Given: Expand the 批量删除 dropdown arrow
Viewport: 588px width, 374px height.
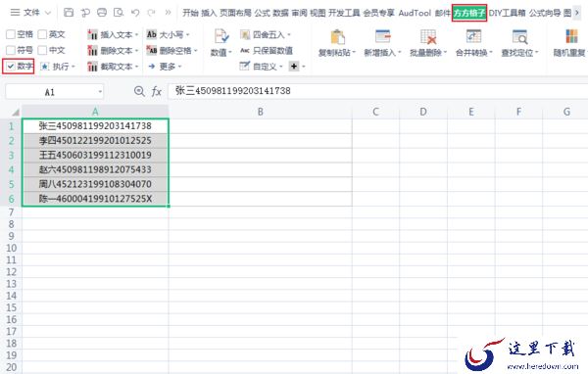Looking at the screenshot, I should pos(445,52).
